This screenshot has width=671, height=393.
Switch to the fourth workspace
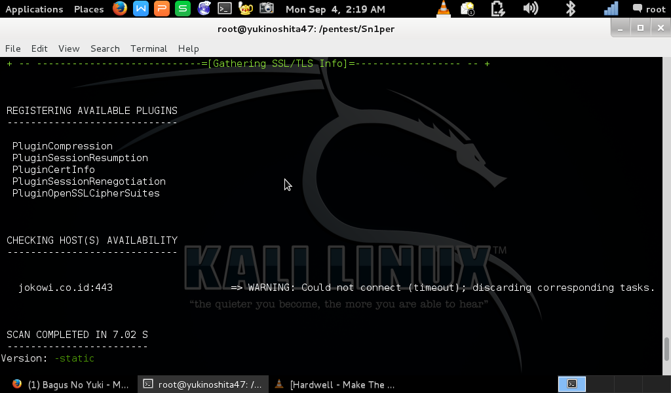pos(657,384)
